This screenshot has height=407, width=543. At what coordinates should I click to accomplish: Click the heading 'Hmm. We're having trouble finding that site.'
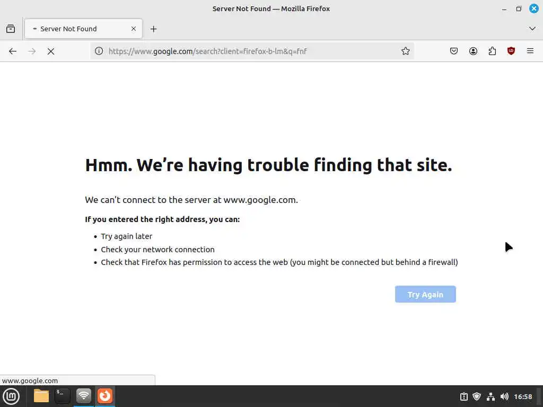coord(268,165)
